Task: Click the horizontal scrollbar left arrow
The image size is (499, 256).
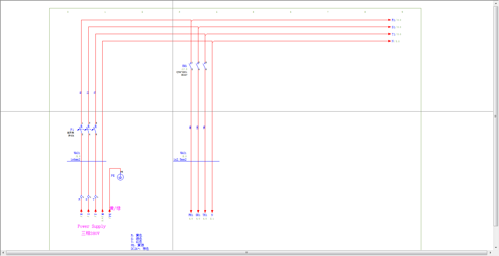Action: (3, 253)
